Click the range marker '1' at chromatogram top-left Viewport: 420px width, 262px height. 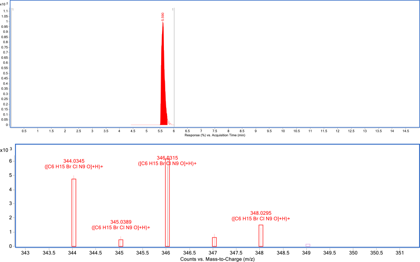pyautogui.click(x=13, y=10)
